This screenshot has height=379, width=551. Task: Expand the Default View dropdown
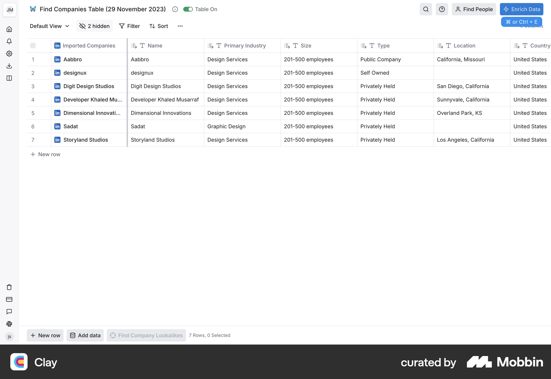pyautogui.click(x=49, y=26)
